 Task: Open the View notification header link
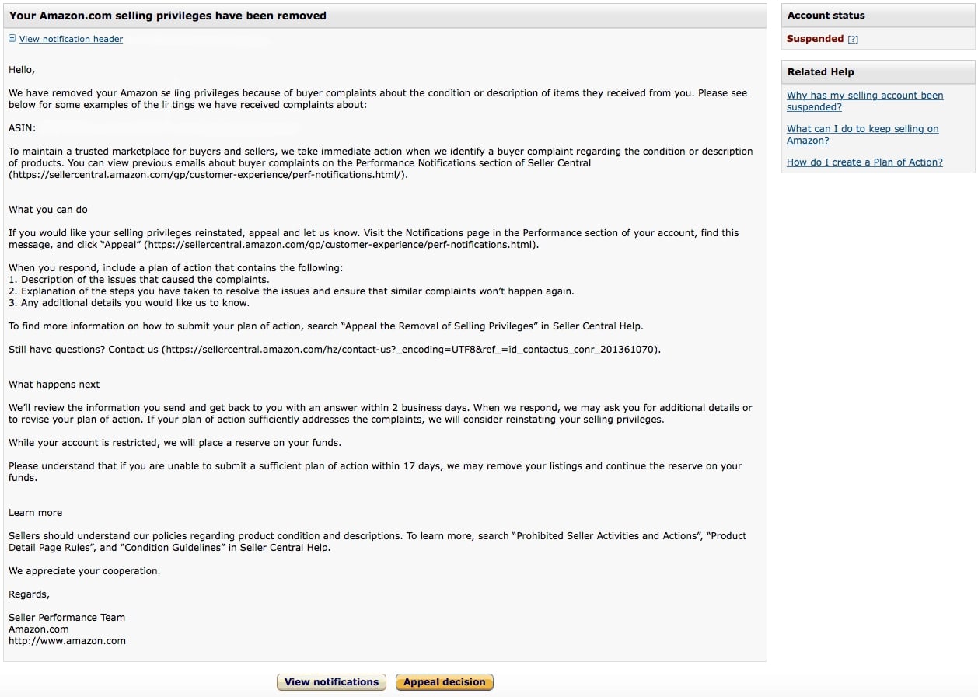pyautogui.click(x=71, y=39)
